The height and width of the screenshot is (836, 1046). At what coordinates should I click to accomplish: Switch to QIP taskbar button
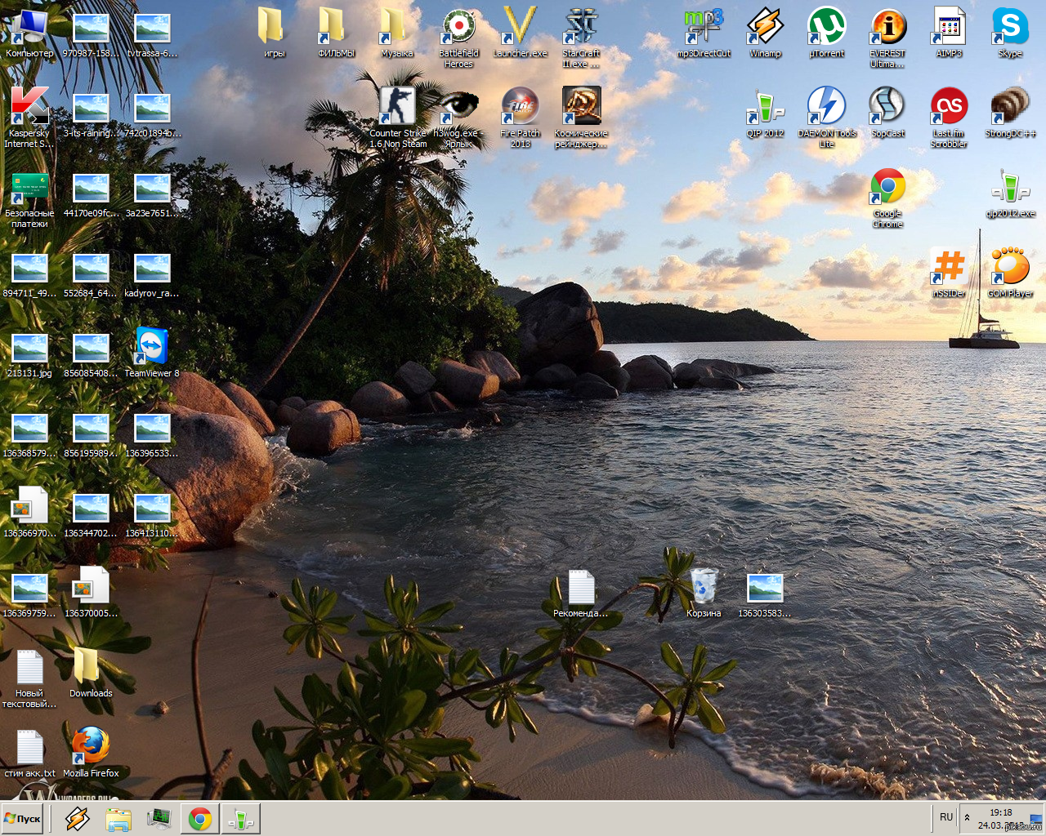click(241, 818)
